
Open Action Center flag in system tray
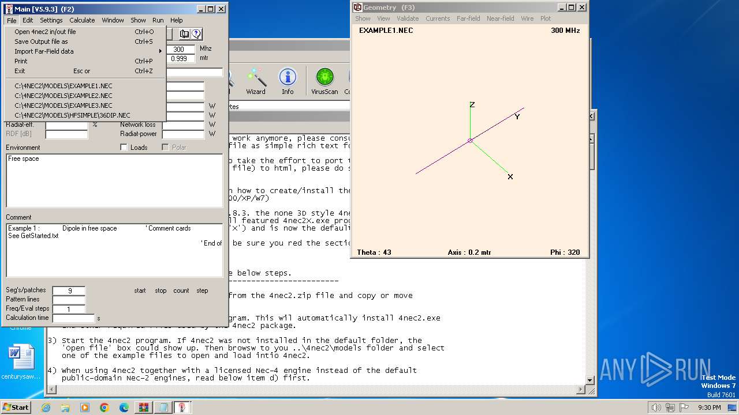tap(685, 408)
